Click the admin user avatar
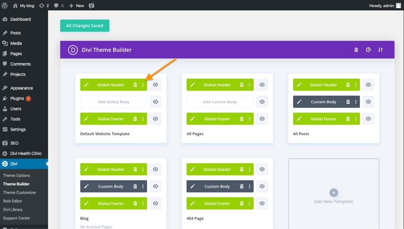This screenshot has width=404, height=229. click(398, 5)
